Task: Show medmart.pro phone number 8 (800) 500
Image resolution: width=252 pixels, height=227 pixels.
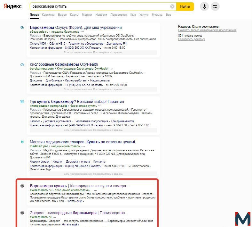Action: [x=83, y=166]
